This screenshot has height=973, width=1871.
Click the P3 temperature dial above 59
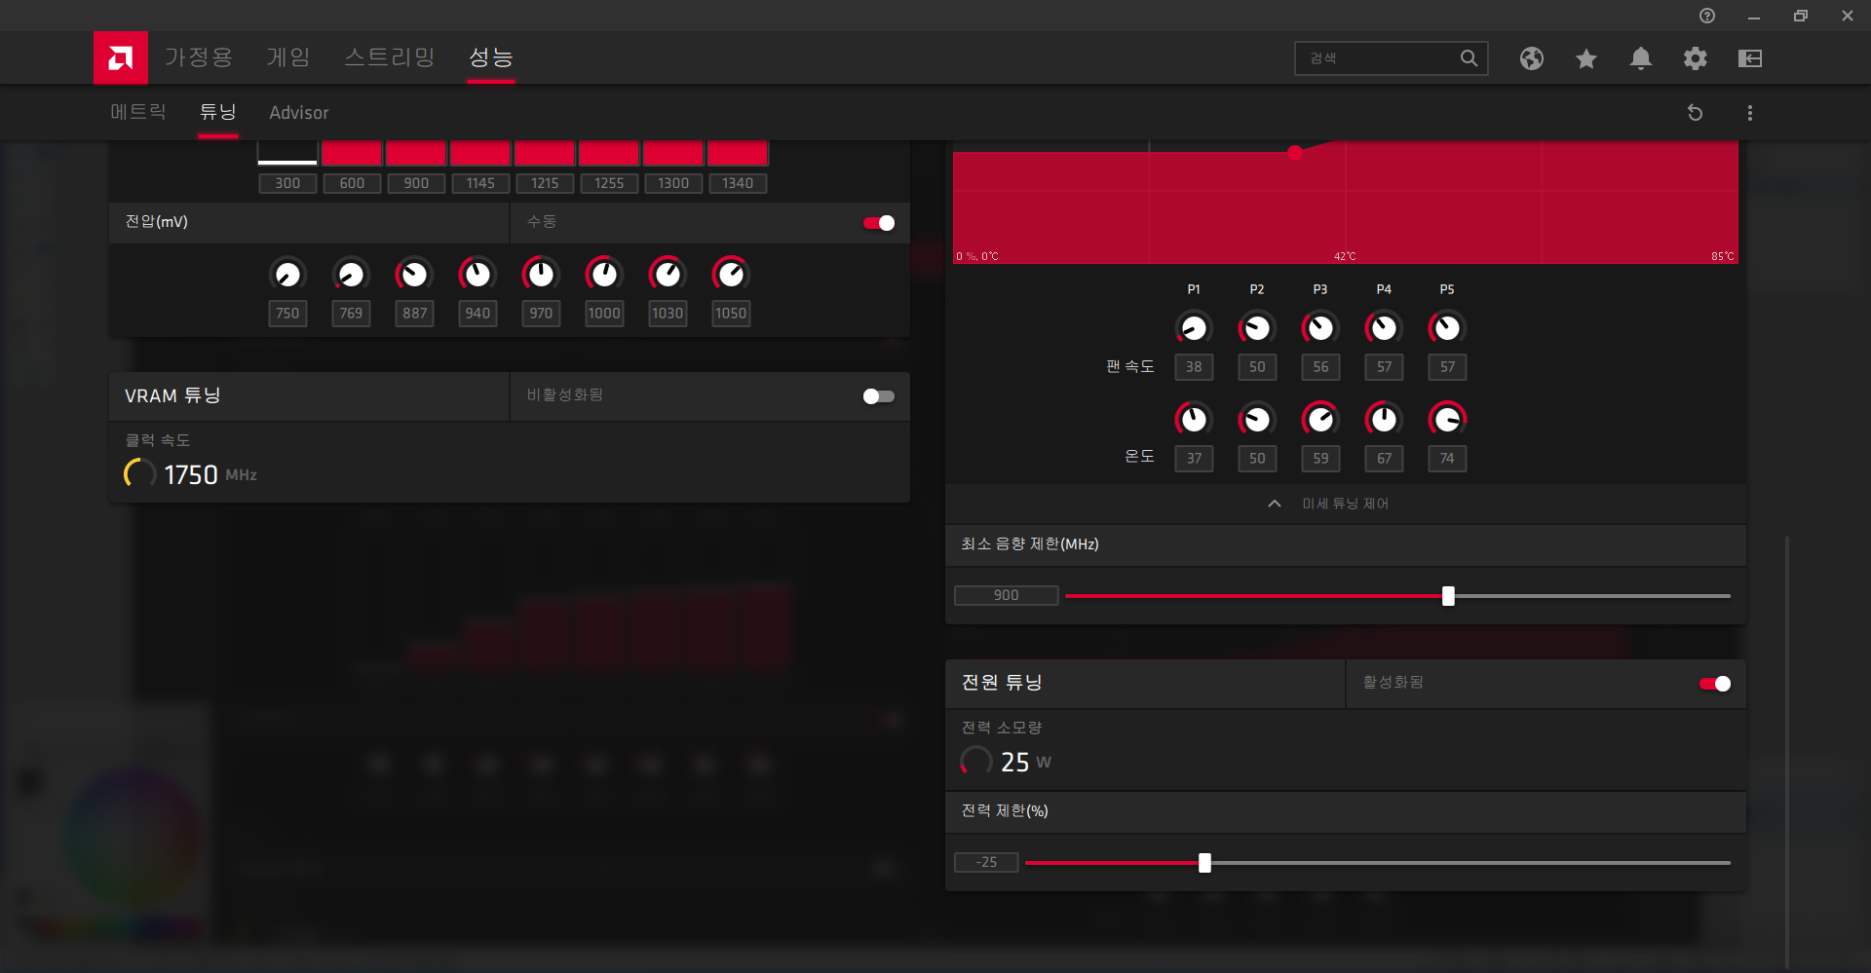1320,420
